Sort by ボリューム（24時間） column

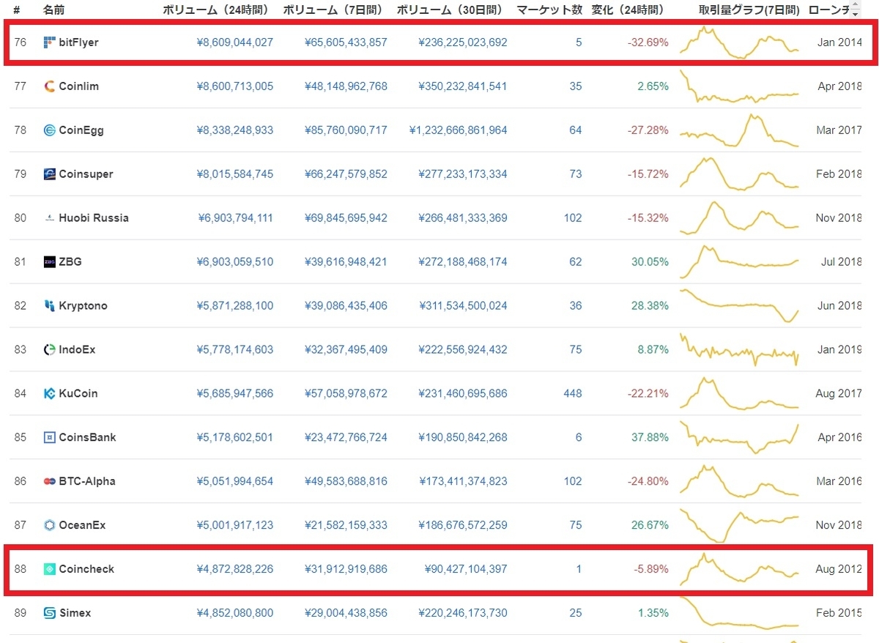[215, 10]
